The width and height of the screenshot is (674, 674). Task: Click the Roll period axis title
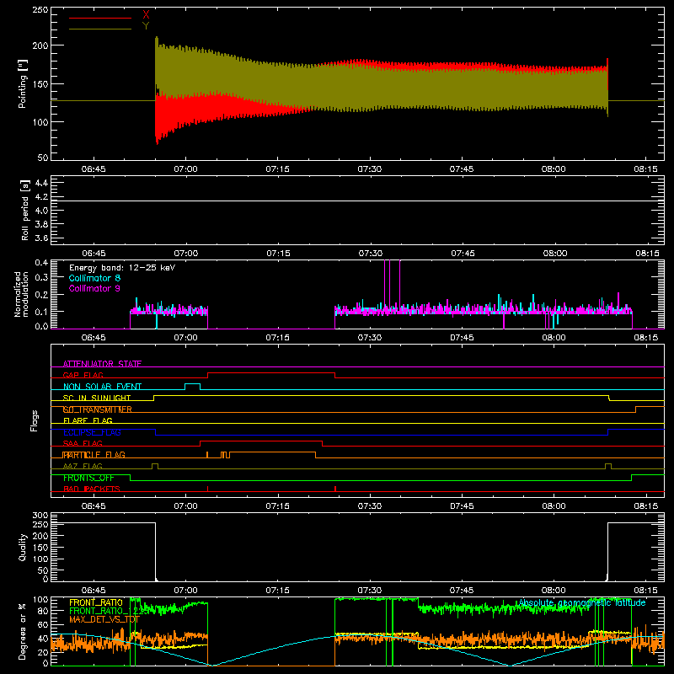tap(25, 211)
